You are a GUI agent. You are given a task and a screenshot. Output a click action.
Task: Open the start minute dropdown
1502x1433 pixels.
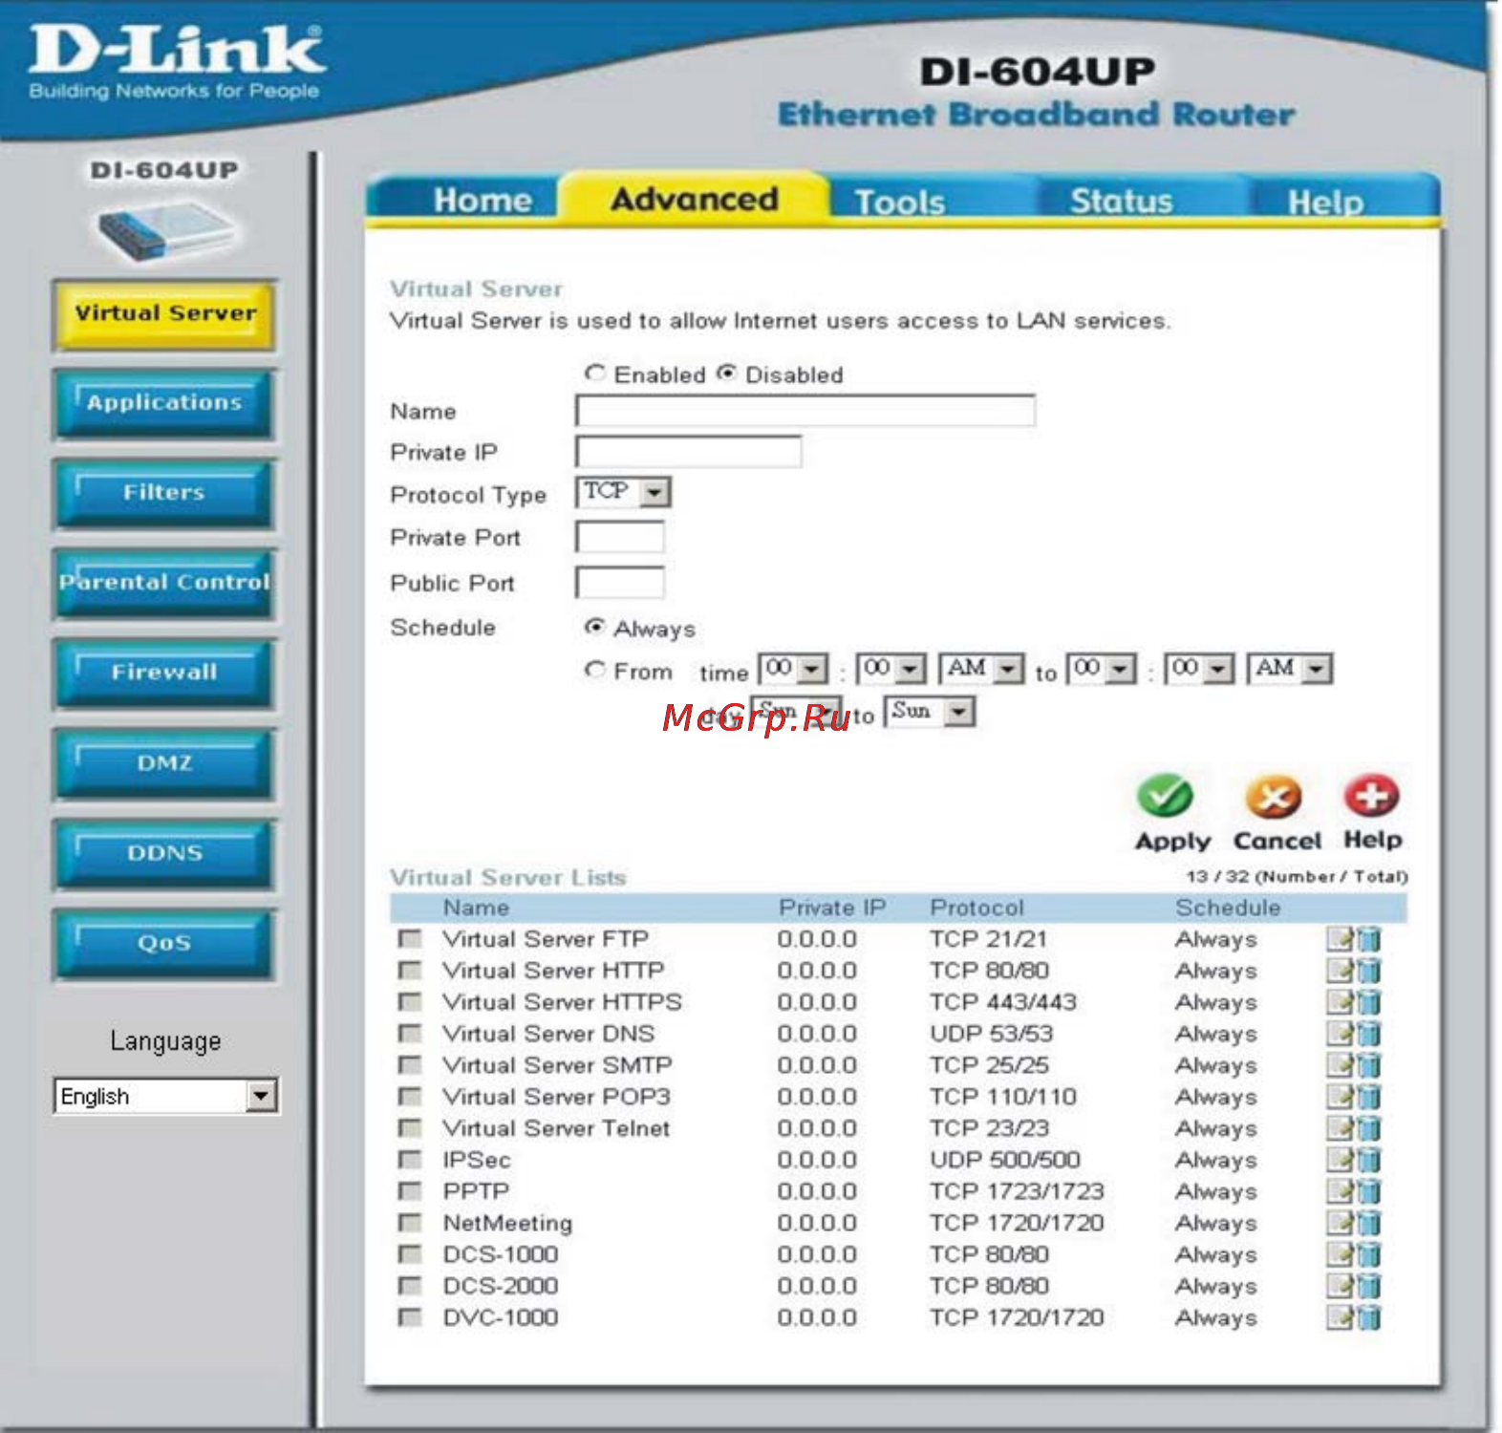coord(890,669)
